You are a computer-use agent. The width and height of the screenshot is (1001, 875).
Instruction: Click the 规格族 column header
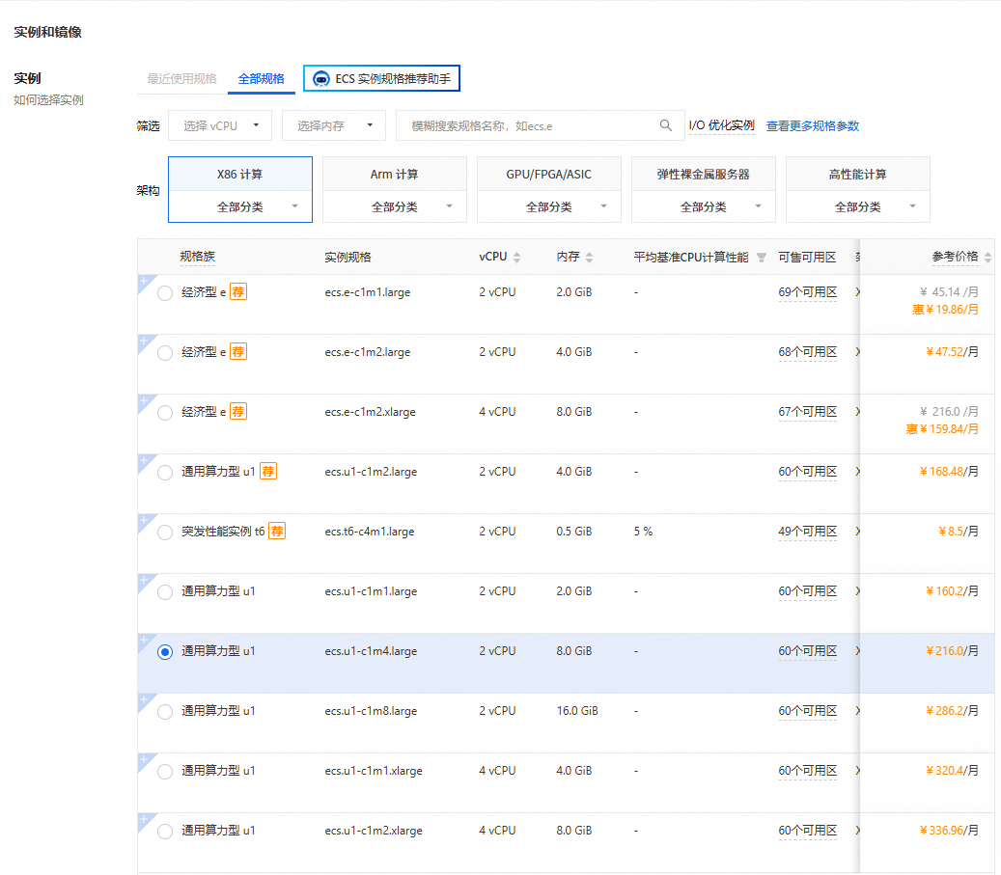coord(197,257)
